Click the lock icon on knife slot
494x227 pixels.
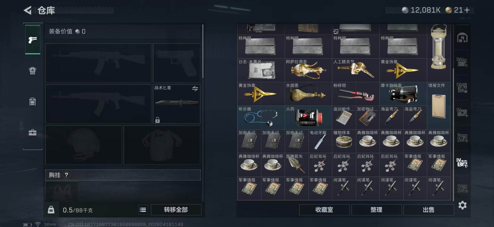(x=157, y=120)
